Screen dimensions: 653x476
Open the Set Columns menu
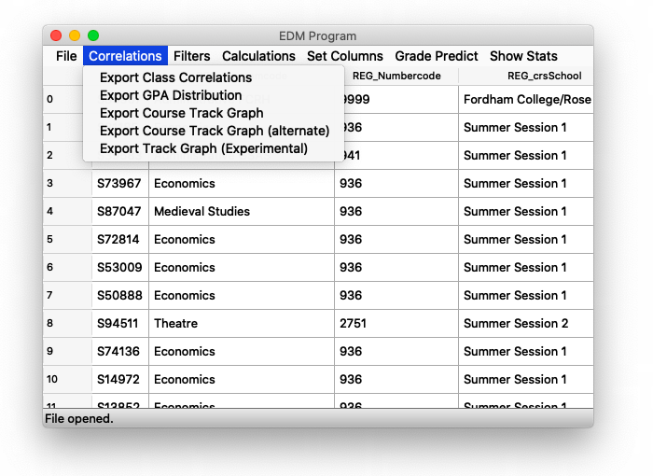click(344, 56)
